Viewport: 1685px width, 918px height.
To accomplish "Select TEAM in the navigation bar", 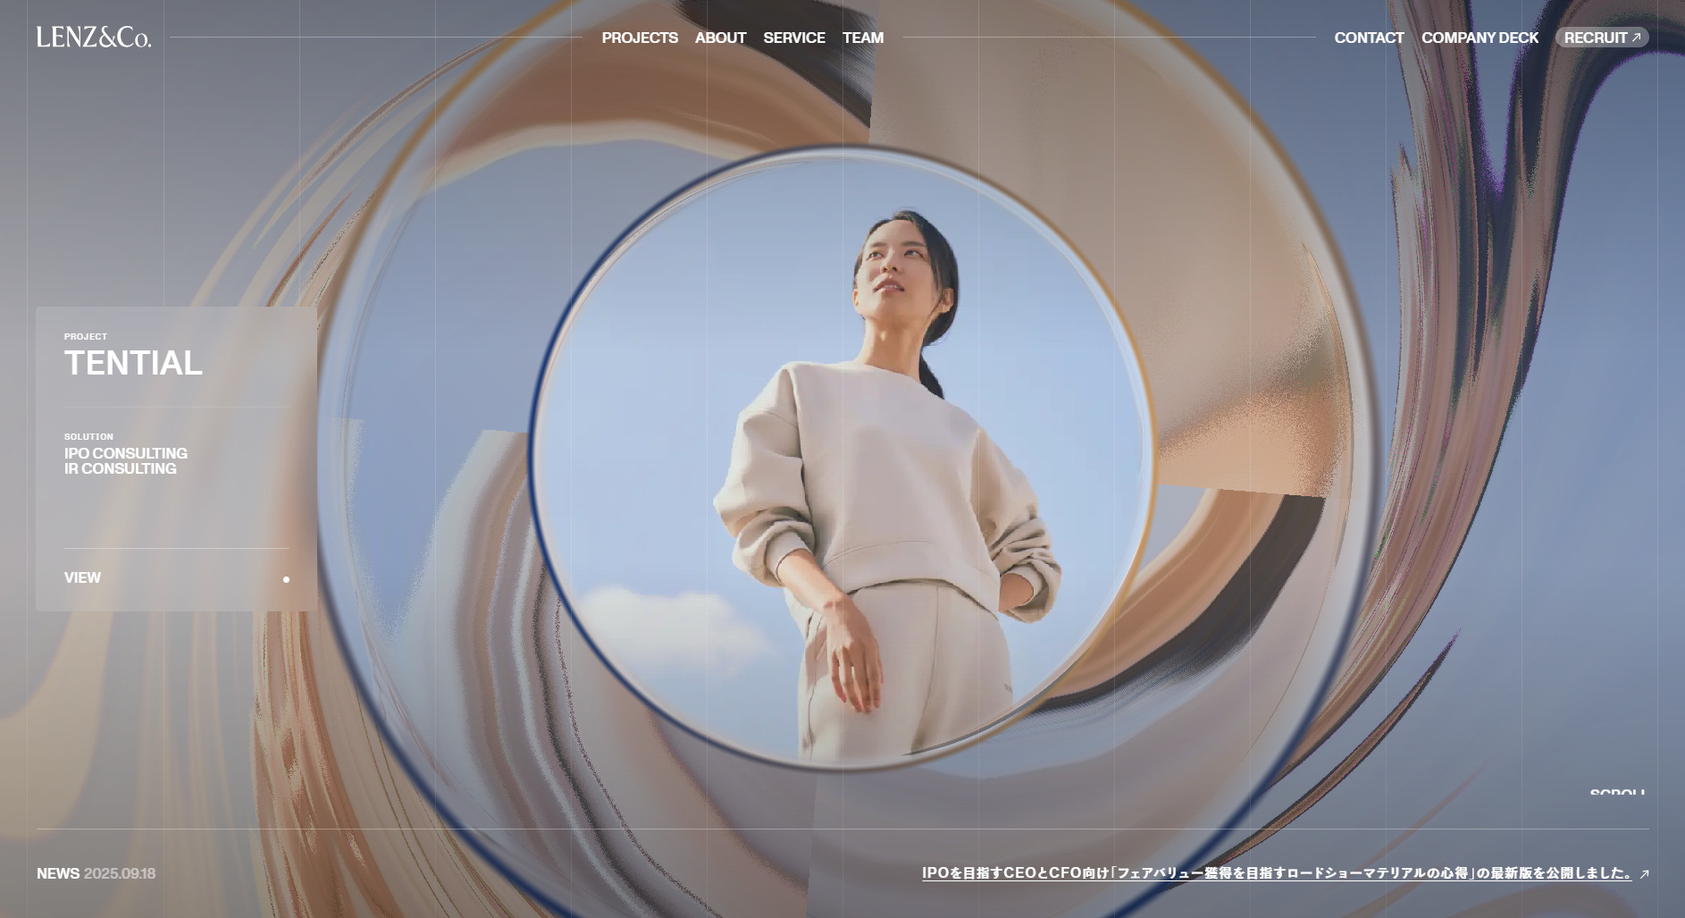I will 862,38.
